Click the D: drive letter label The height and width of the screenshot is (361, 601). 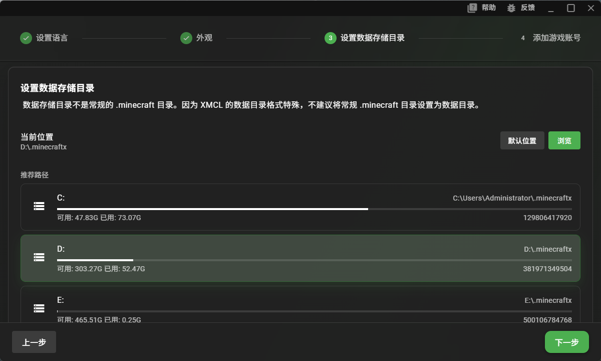click(x=61, y=249)
